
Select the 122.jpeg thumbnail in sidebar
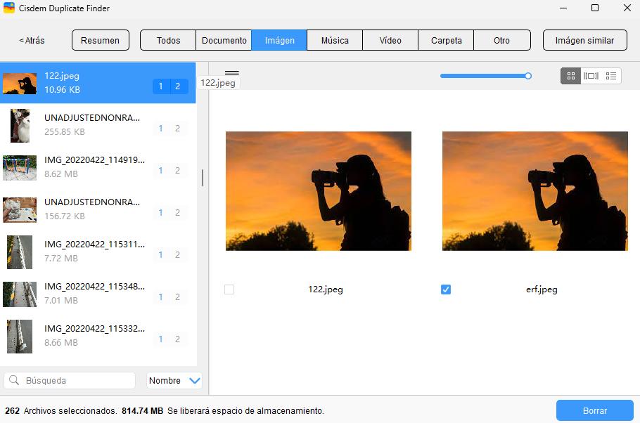(20, 82)
